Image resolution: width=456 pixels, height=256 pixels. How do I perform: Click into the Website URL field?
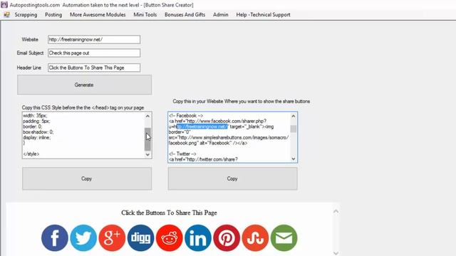94,40
